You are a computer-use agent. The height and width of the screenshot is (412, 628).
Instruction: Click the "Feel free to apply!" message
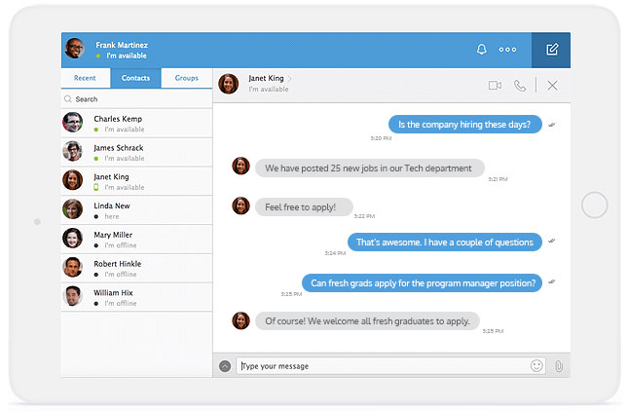(304, 207)
